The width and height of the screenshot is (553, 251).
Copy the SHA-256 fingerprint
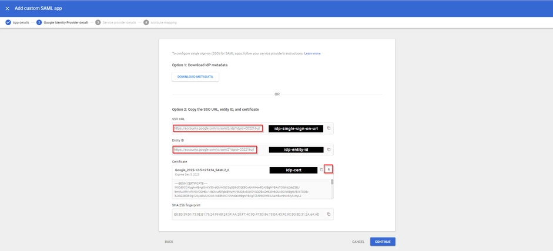coord(329,214)
